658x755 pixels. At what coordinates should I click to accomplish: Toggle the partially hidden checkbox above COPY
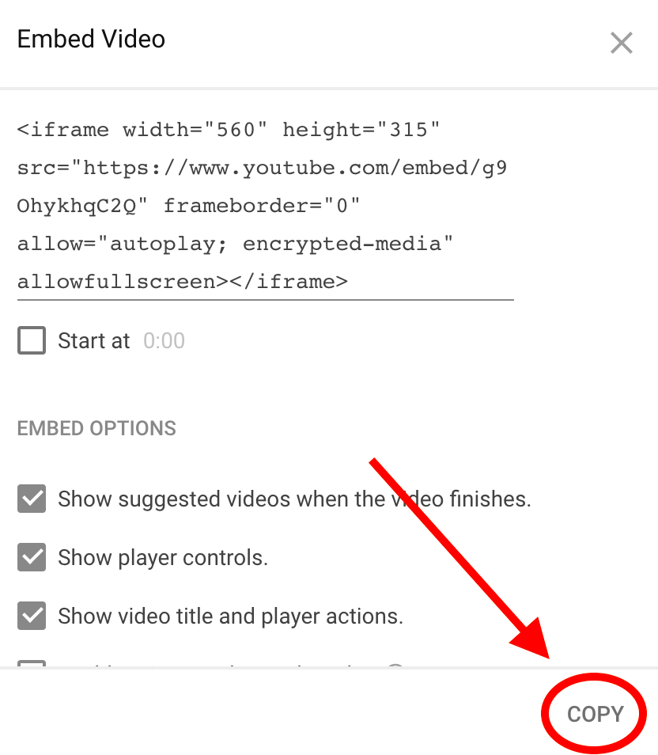point(32,663)
